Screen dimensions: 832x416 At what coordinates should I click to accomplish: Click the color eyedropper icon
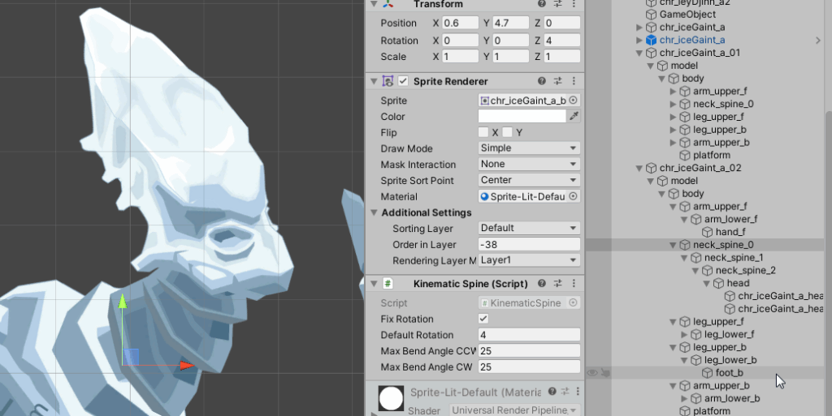coord(574,117)
